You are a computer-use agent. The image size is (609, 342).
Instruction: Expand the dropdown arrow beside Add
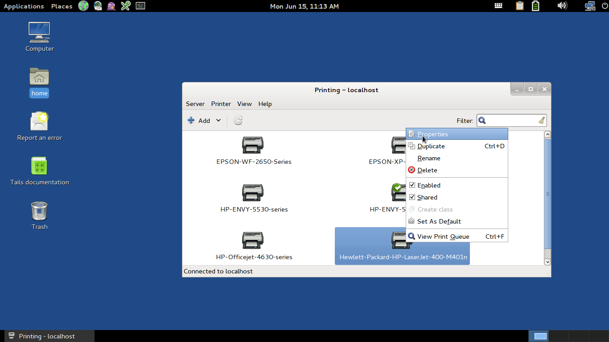pos(218,120)
